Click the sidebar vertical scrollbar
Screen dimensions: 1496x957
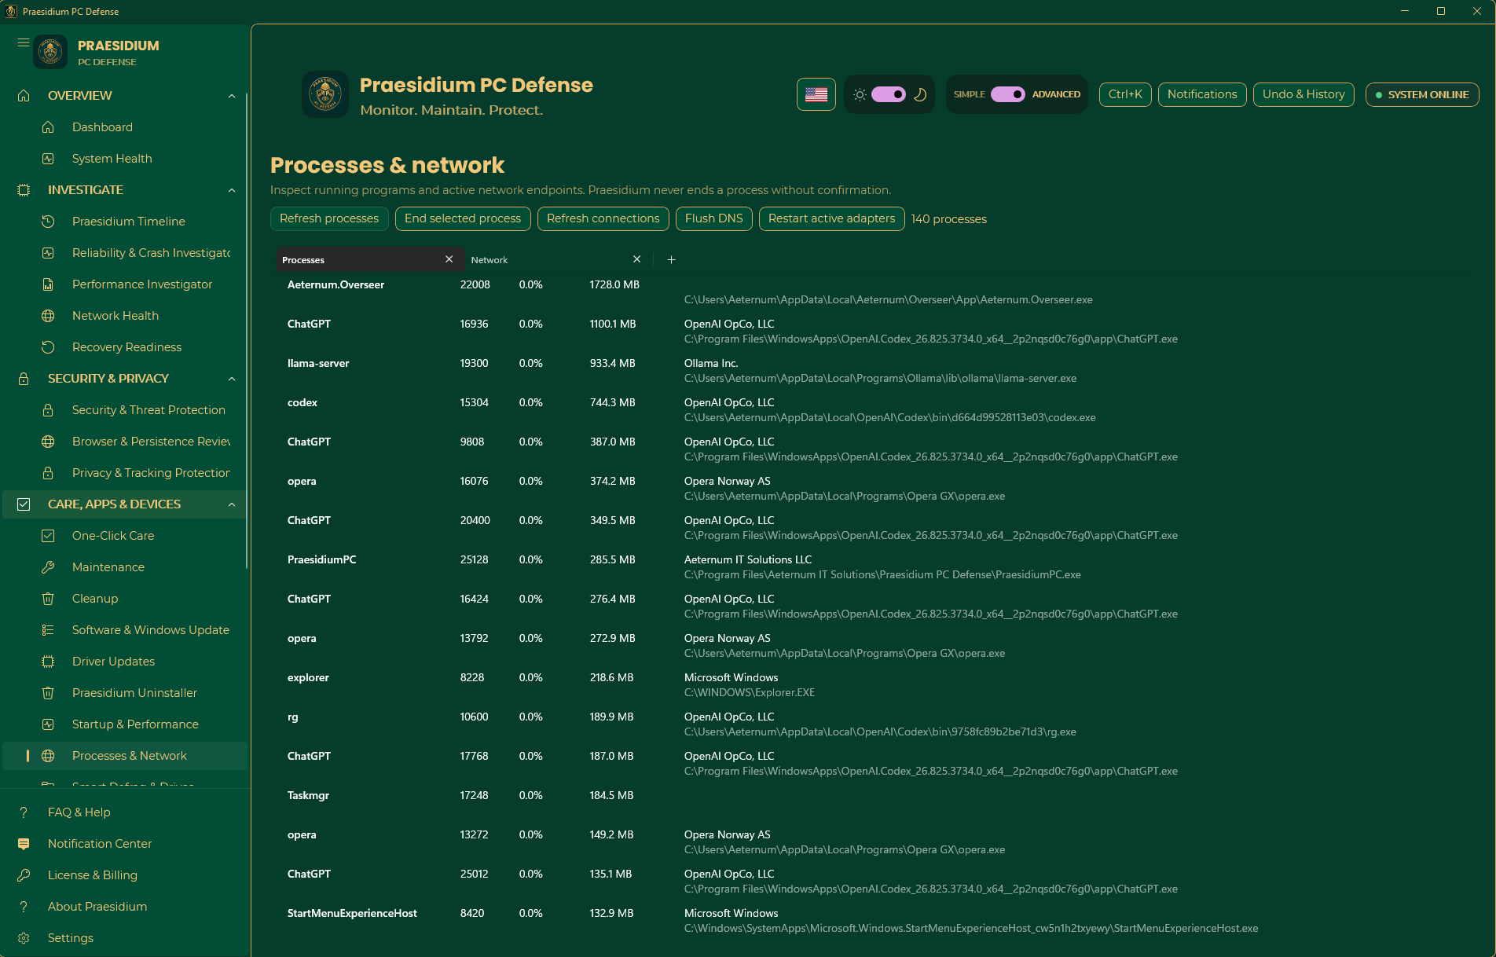pyautogui.click(x=247, y=330)
